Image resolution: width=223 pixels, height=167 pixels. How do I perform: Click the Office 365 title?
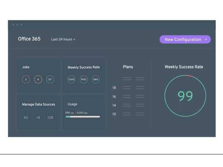29,39
